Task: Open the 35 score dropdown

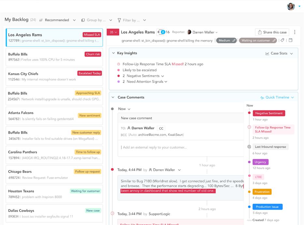Action: (x=113, y=32)
